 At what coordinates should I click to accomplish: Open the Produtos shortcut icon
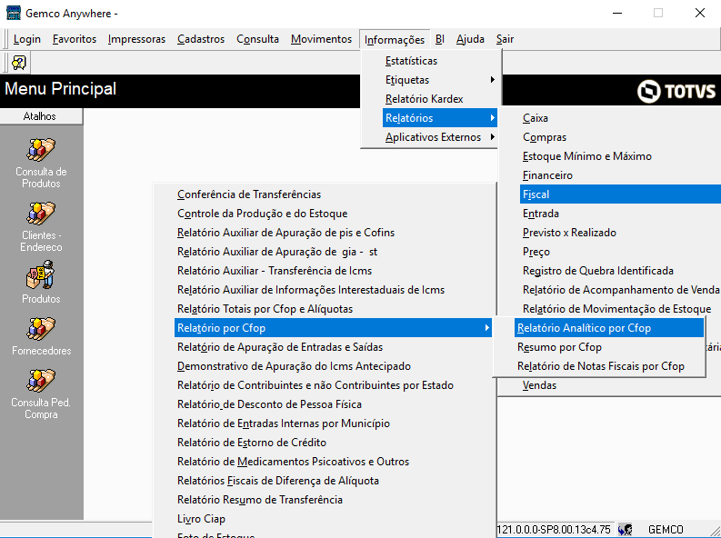click(x=41, y=275)
